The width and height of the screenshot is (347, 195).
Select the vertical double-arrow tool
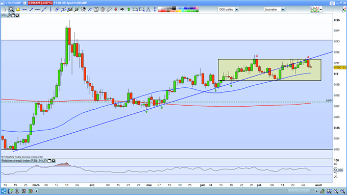pyautogui.click(x=155, y=10)
